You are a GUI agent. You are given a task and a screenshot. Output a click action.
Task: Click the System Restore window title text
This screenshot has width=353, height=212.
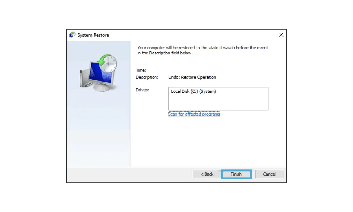93,35
